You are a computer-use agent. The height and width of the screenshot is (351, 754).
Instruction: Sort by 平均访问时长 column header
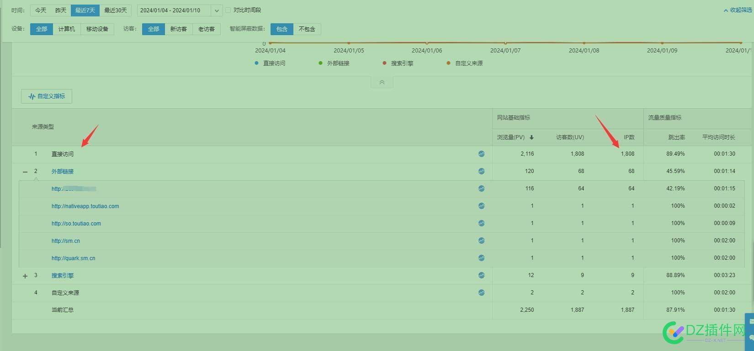pyautogui.click(x=718, y=137)
